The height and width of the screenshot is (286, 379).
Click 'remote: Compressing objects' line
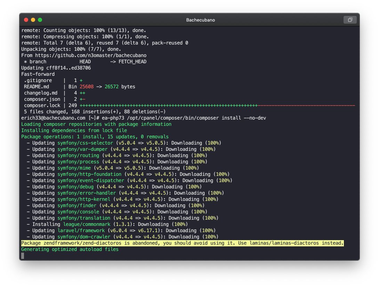[x=85, y=37]
